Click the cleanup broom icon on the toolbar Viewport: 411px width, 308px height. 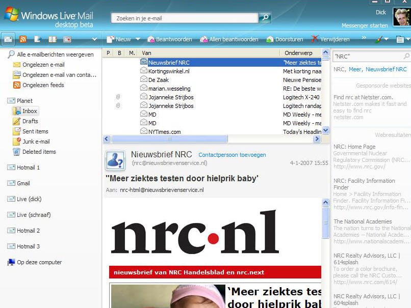click(378, 40)
